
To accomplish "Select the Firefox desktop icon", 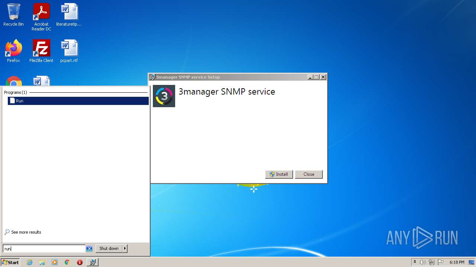I will (13, 51).
